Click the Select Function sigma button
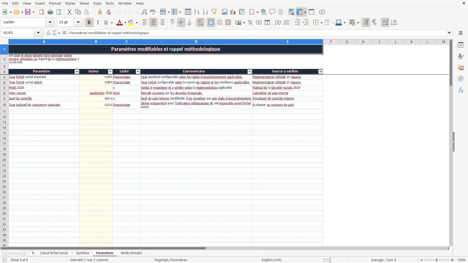This screenshot has width=468, height=263. point(54,33)
